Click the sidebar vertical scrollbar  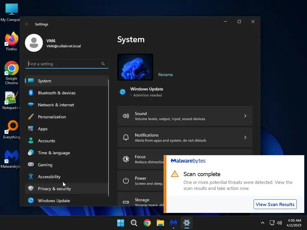109,138
